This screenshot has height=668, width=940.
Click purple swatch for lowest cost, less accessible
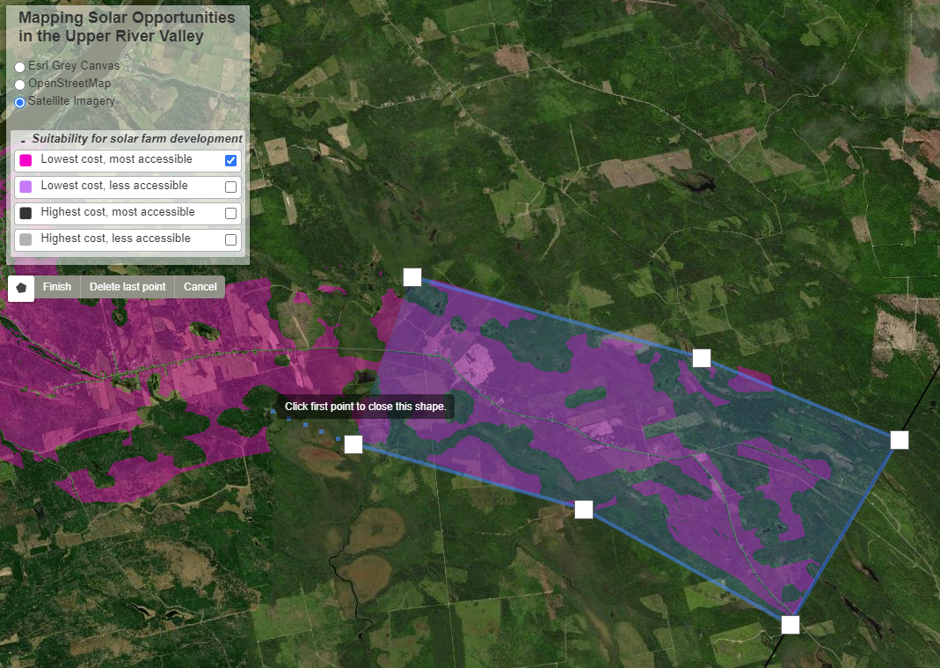[x=26, y=187]
